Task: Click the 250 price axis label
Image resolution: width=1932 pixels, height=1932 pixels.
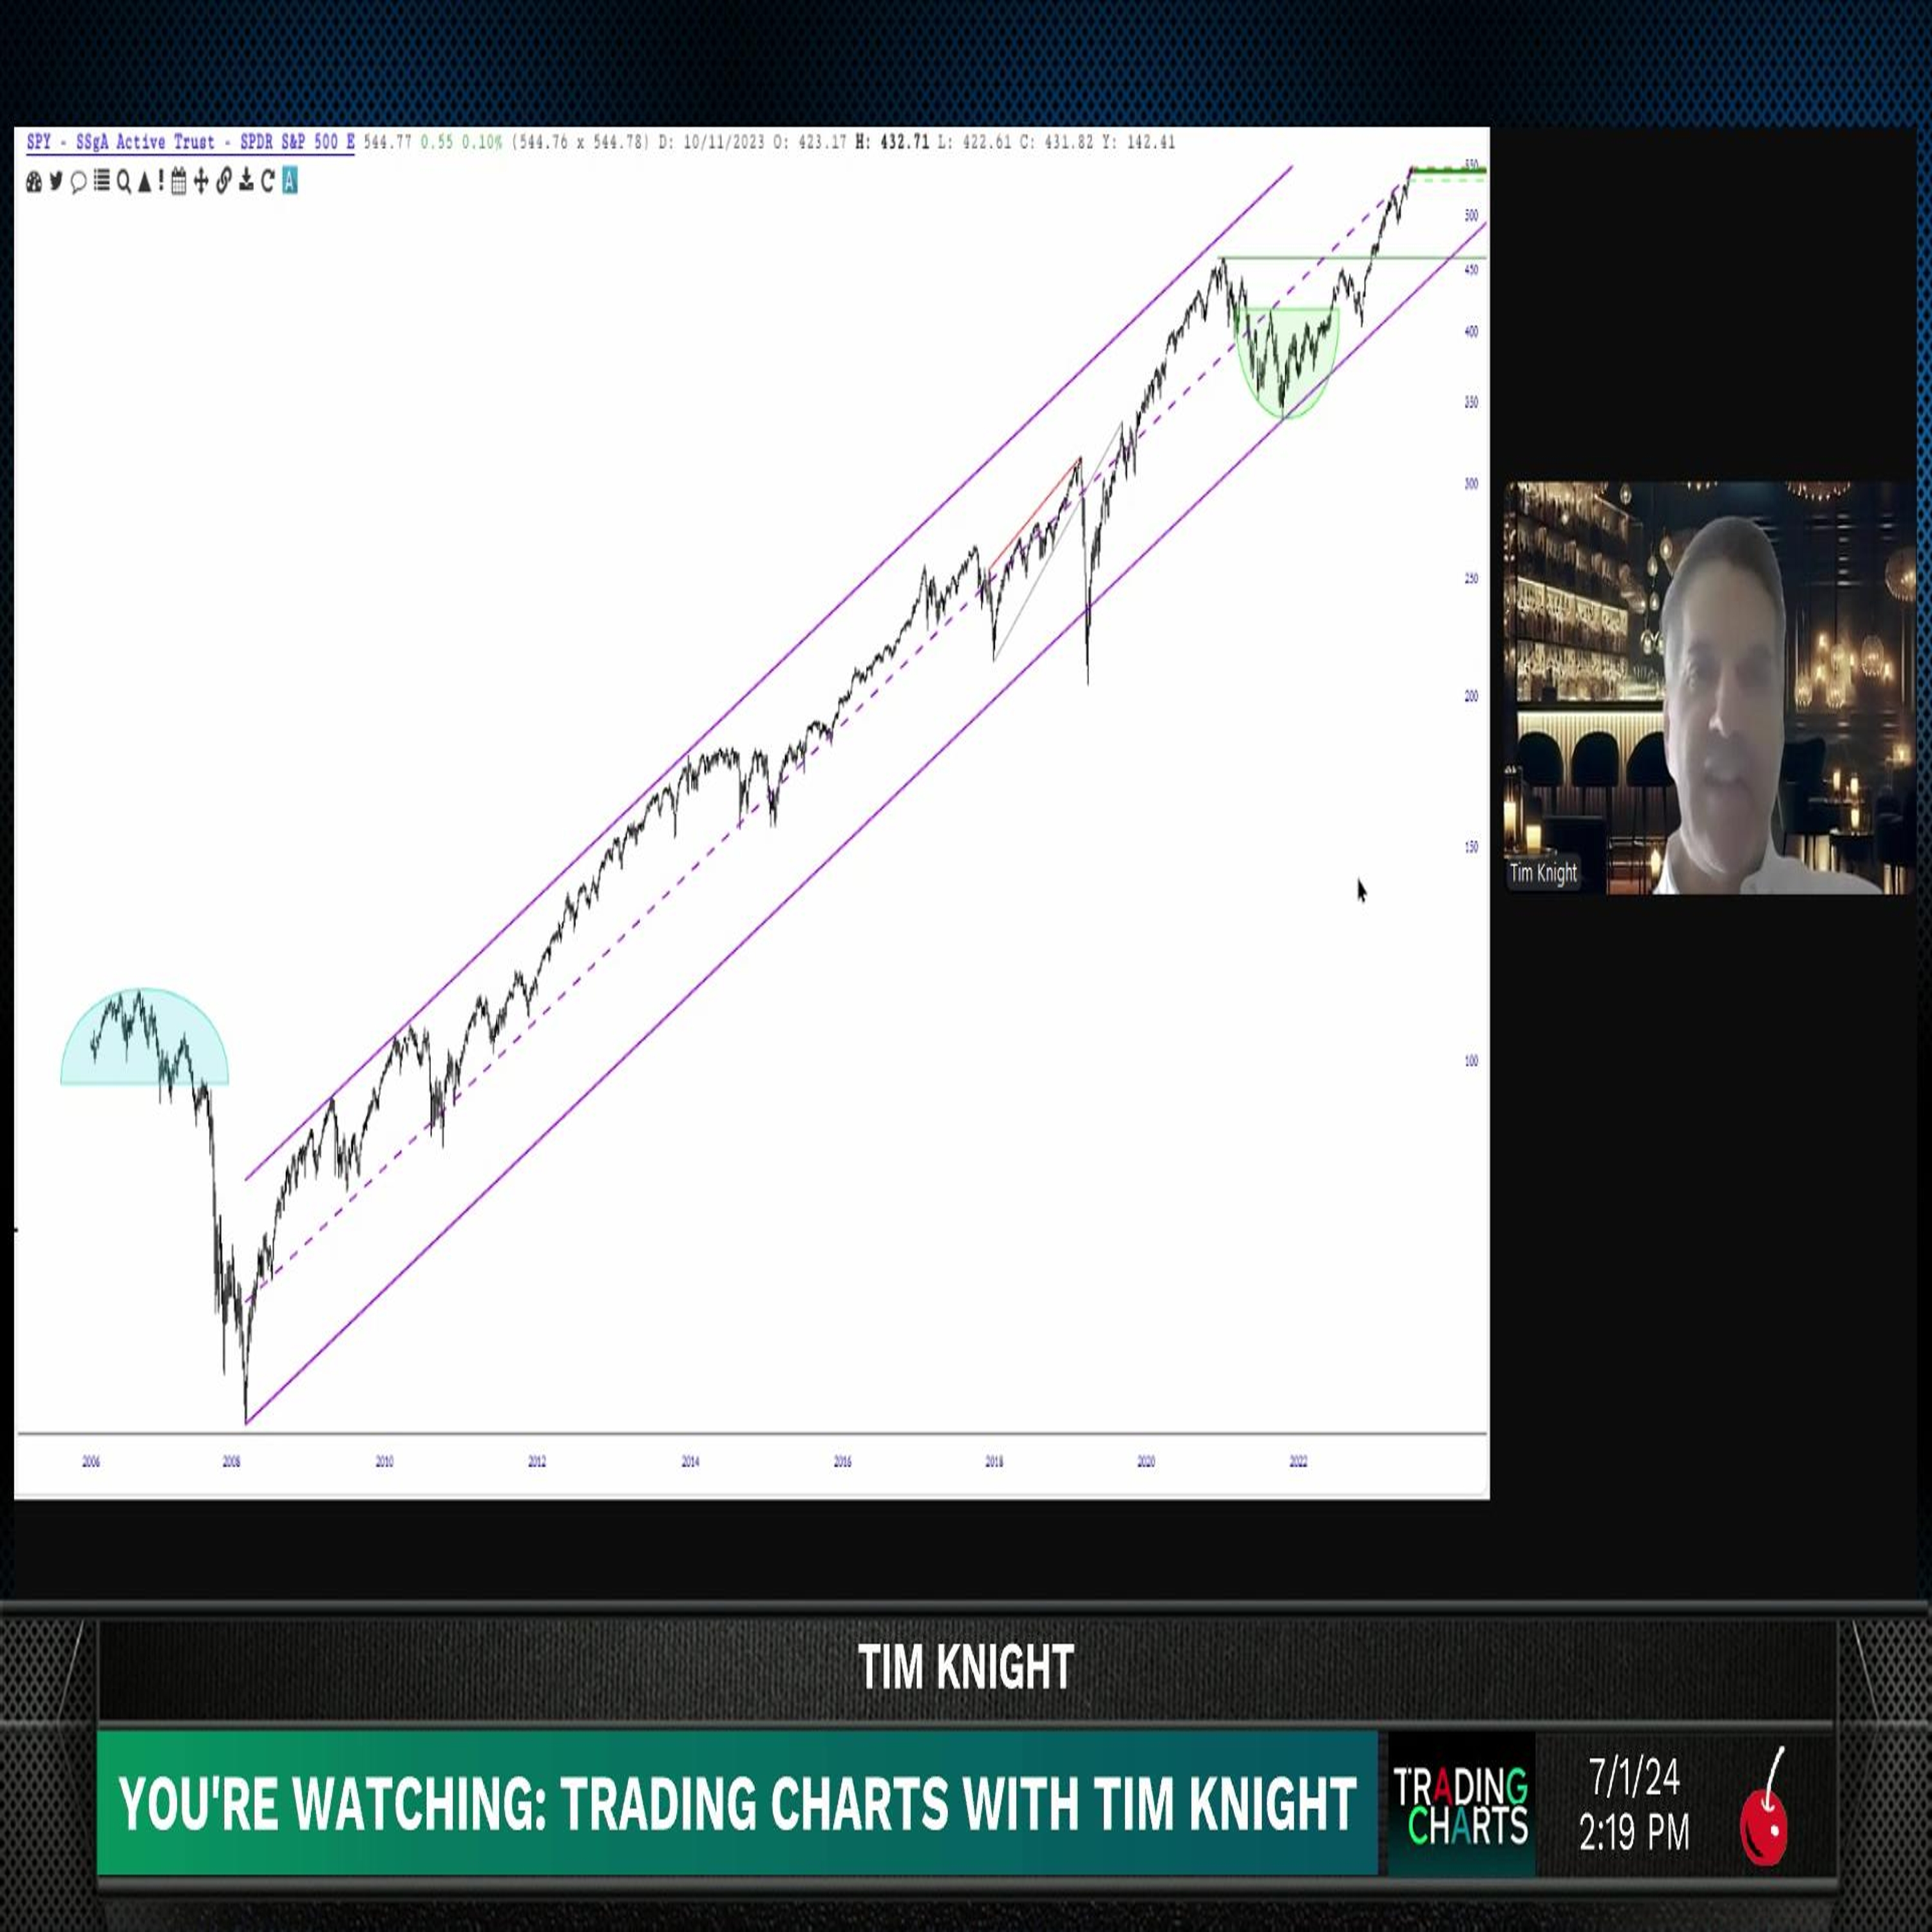Action: (x=1471, y=579)
